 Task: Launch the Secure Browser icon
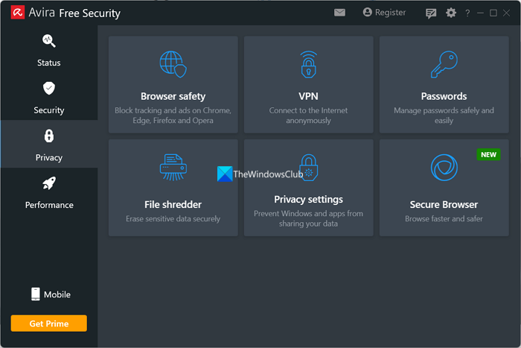click(x=444, y=168)
